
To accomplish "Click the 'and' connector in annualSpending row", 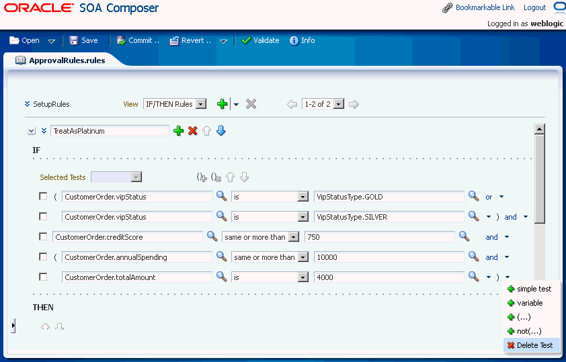I will pos(491,257).
